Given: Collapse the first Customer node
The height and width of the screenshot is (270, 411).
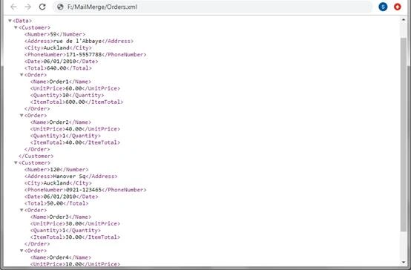Looking at the screenshot, I should click(x=16, y=27).
